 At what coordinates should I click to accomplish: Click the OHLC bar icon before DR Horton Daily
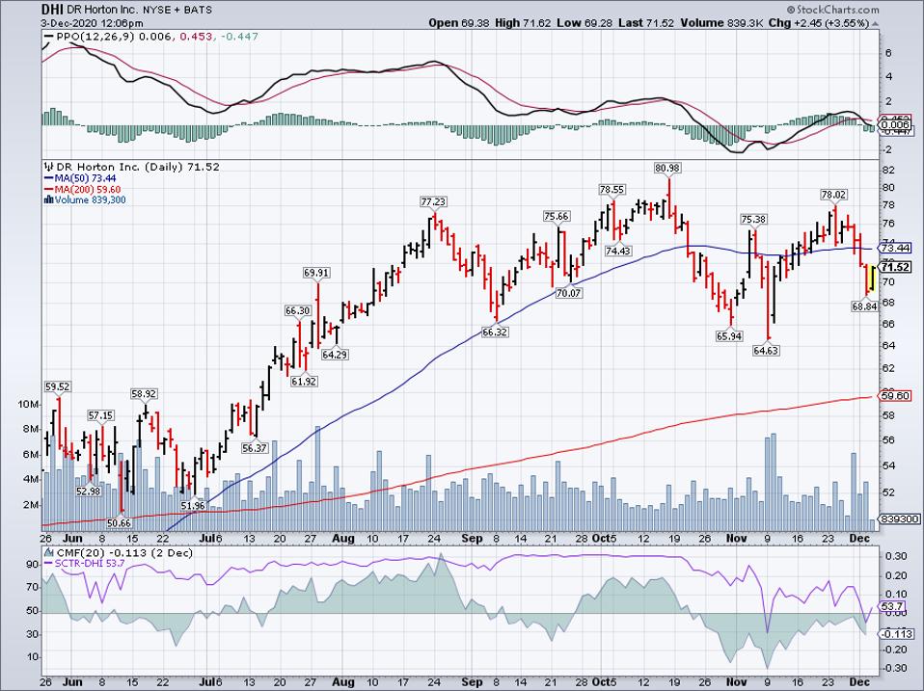[x=49, y=167]
